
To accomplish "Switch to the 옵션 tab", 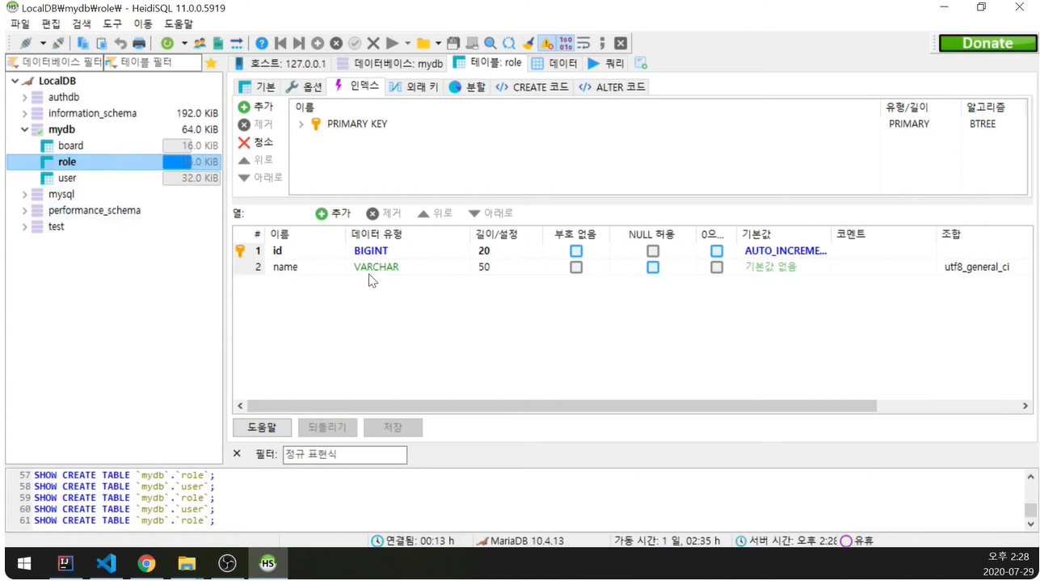I will (304, 86).
